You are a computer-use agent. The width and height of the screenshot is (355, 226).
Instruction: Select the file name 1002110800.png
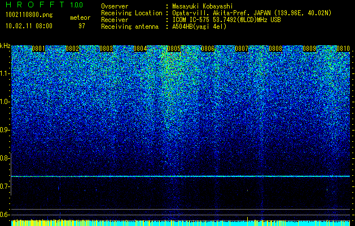coord(29,15)
